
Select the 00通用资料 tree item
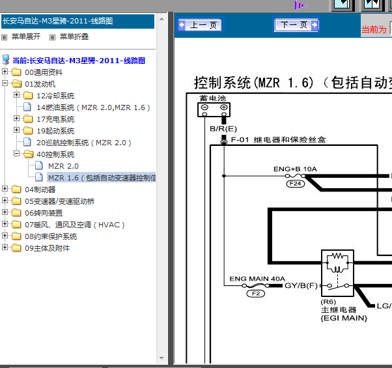coord(44,72)
